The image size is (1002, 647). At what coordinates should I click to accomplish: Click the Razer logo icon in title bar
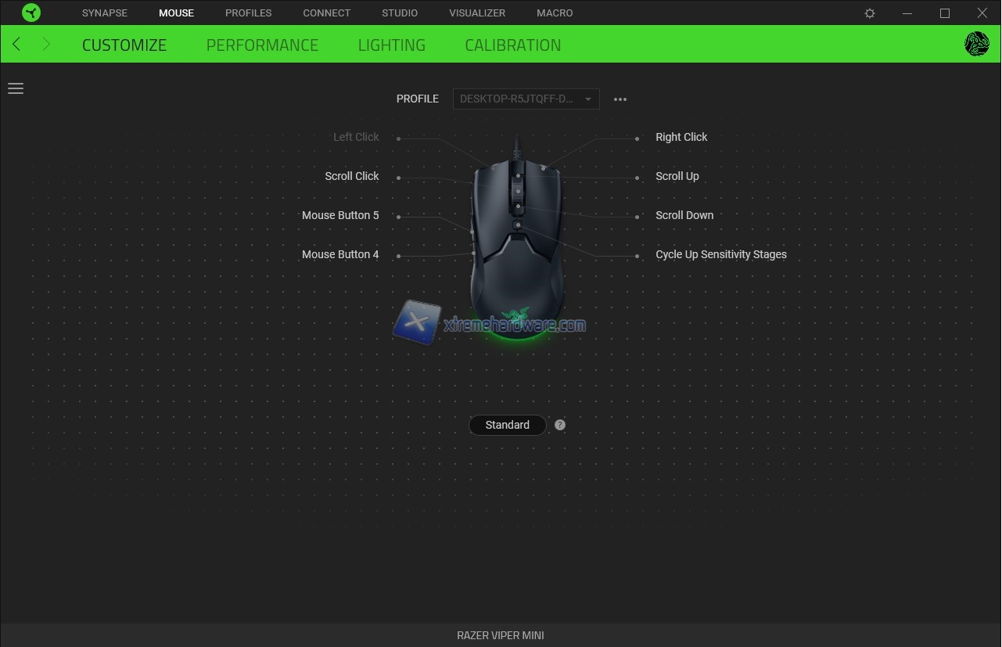pos(31,13)
